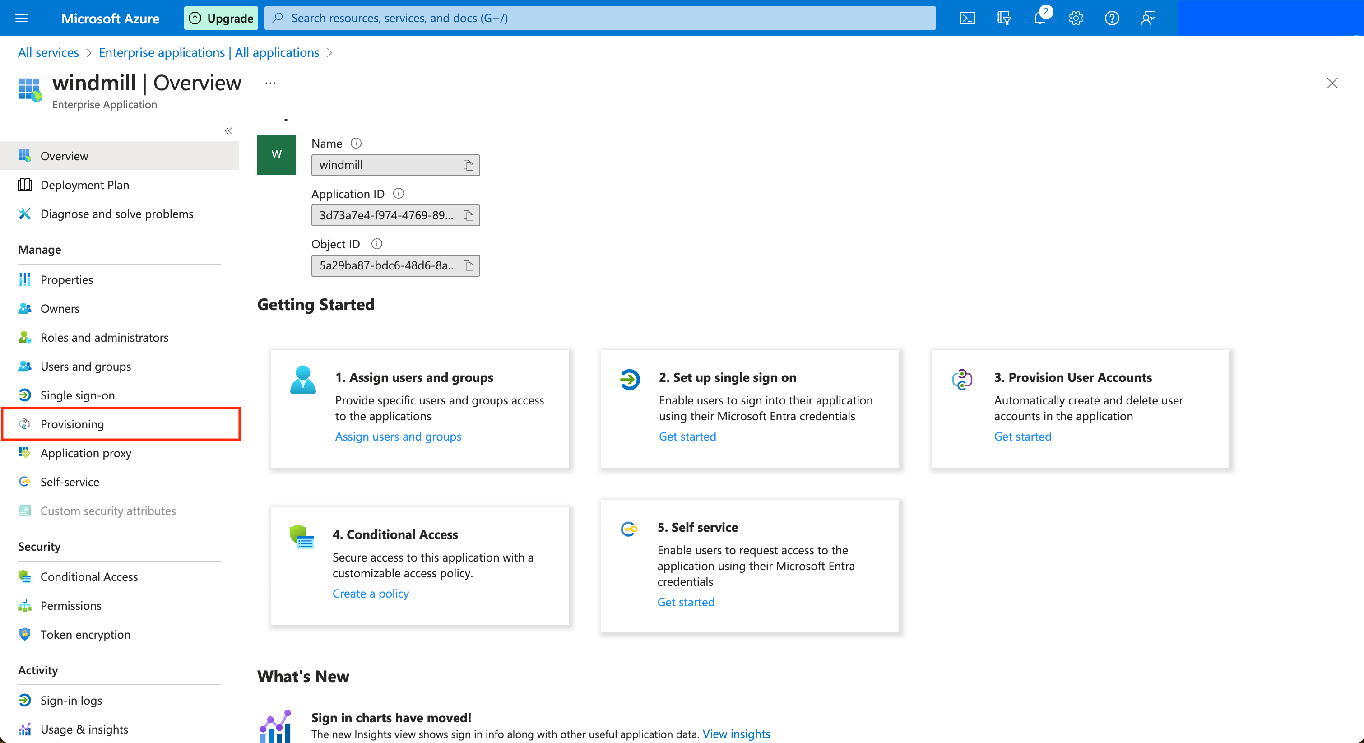This screenshot has height=743, width=1364.
Task: Open Conditional Access under Security
Action: [89, 576]
